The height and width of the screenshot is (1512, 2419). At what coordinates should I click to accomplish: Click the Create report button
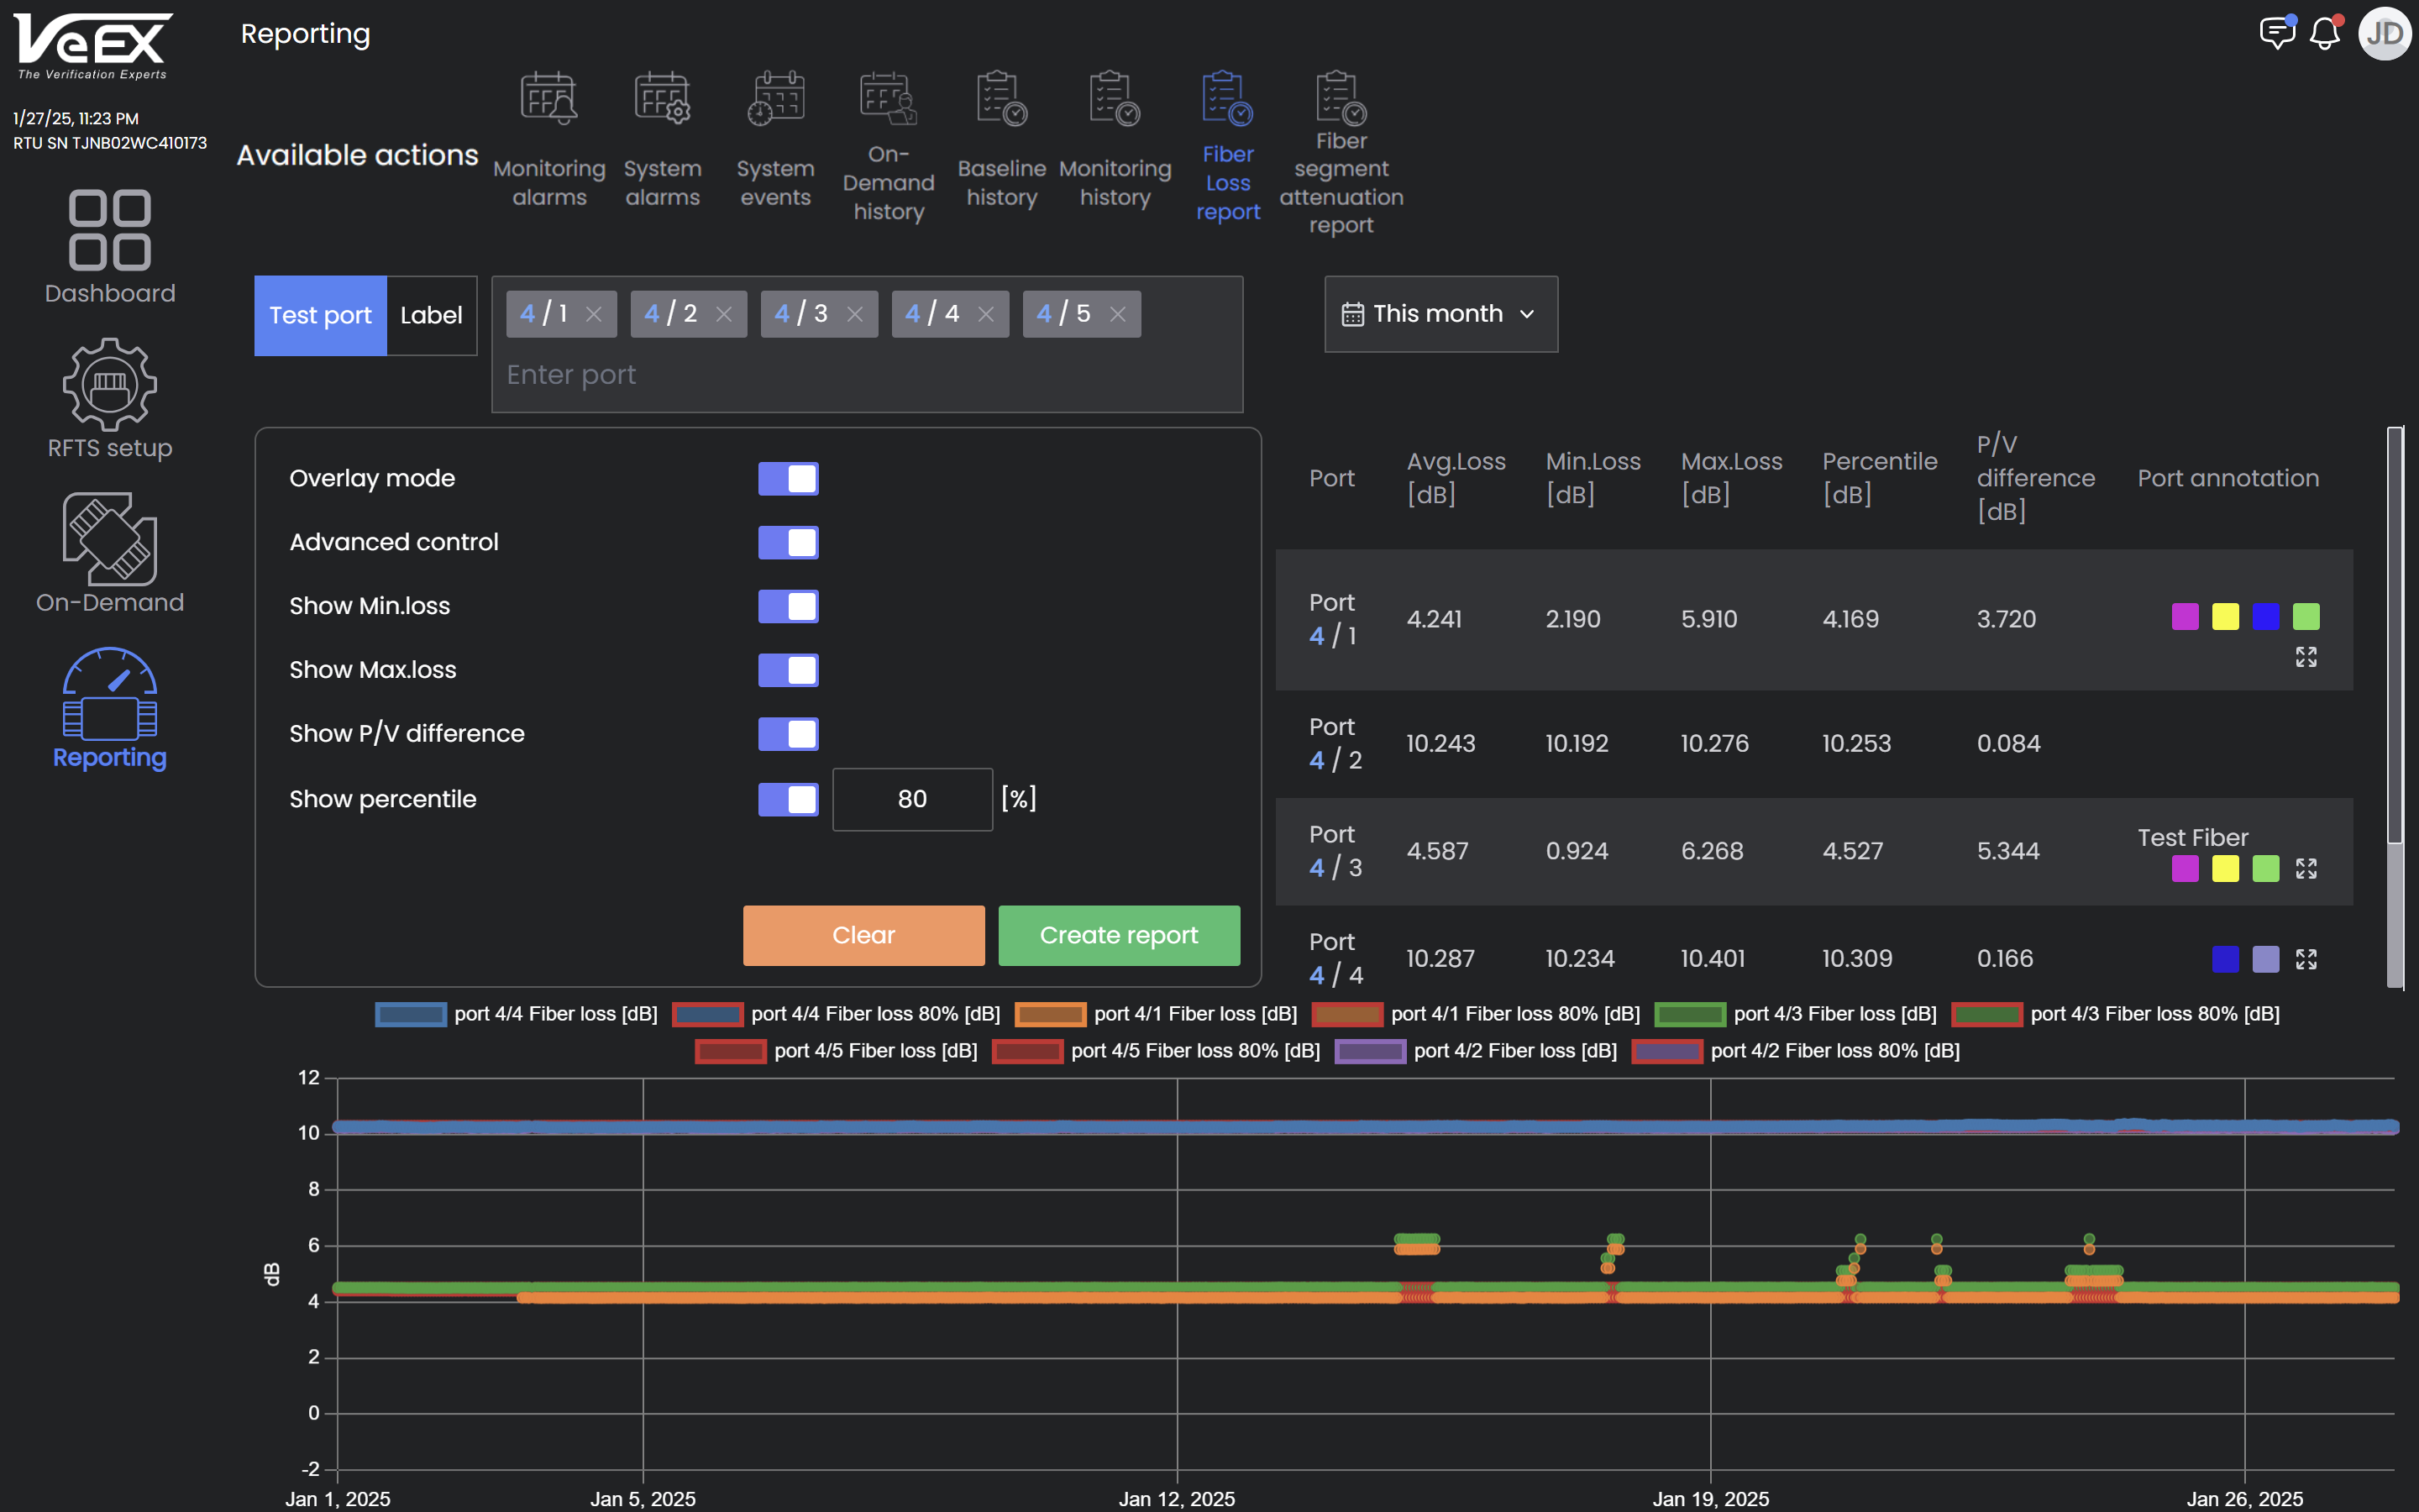1119,935
